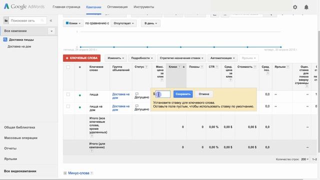Click the Поисковая сеть search field
This screenshot has width=320, height=180.
click(x=27, y=20)
